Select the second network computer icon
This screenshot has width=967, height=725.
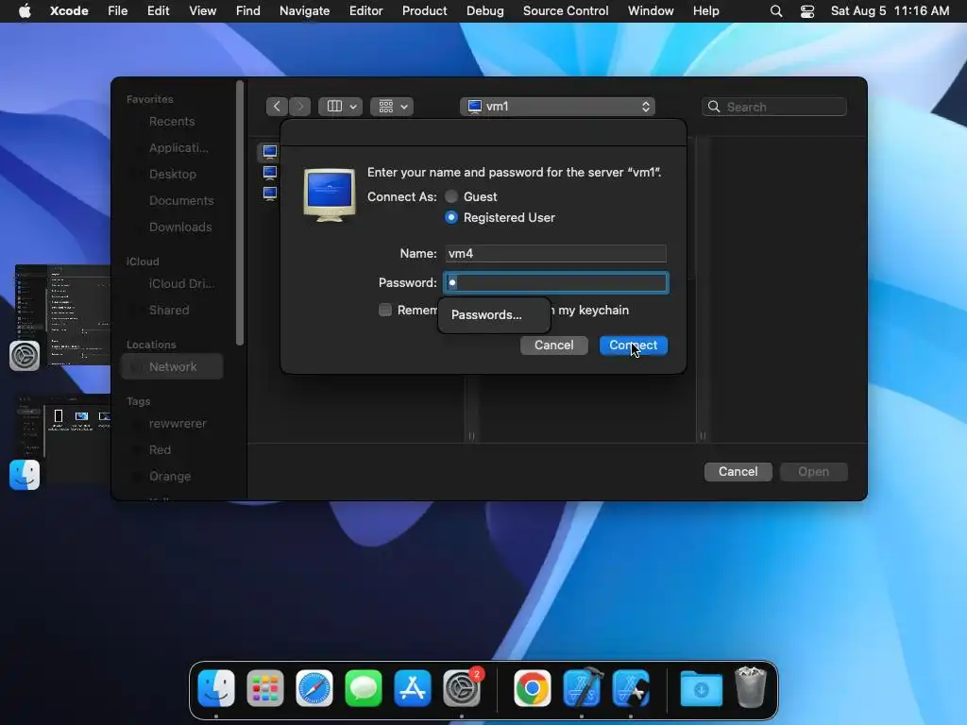tap(269, 173)
